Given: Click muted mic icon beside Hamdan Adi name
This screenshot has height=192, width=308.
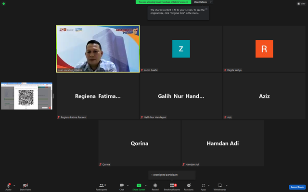Looking at the screenshot, I should (x=183, y=164).
